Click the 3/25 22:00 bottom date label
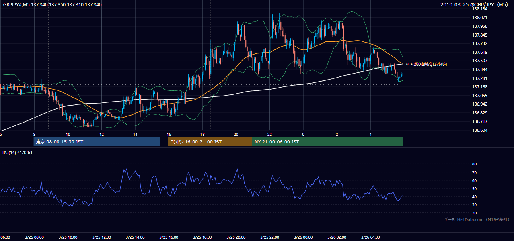This screenshot has width=514, height=241. pyautogui.click(x=269, y=237)
